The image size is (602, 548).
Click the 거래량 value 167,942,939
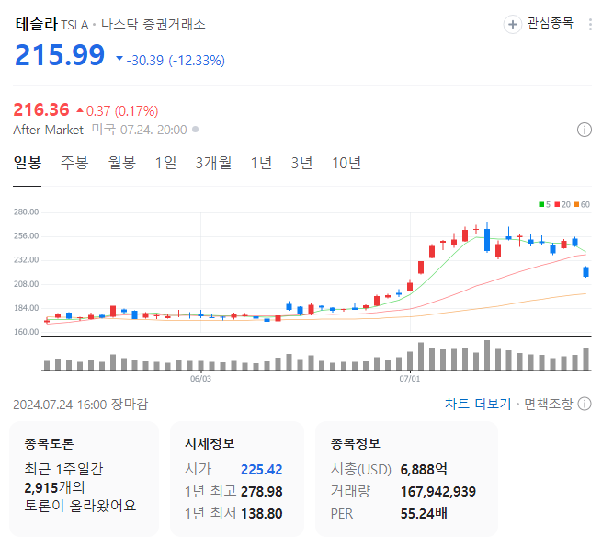[438, 492]
